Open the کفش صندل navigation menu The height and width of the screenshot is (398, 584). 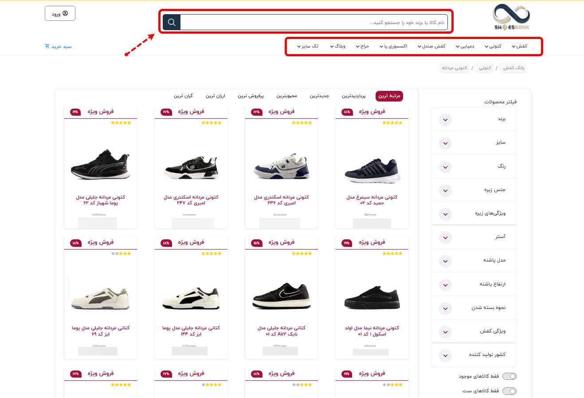click(x=431, y=46)
